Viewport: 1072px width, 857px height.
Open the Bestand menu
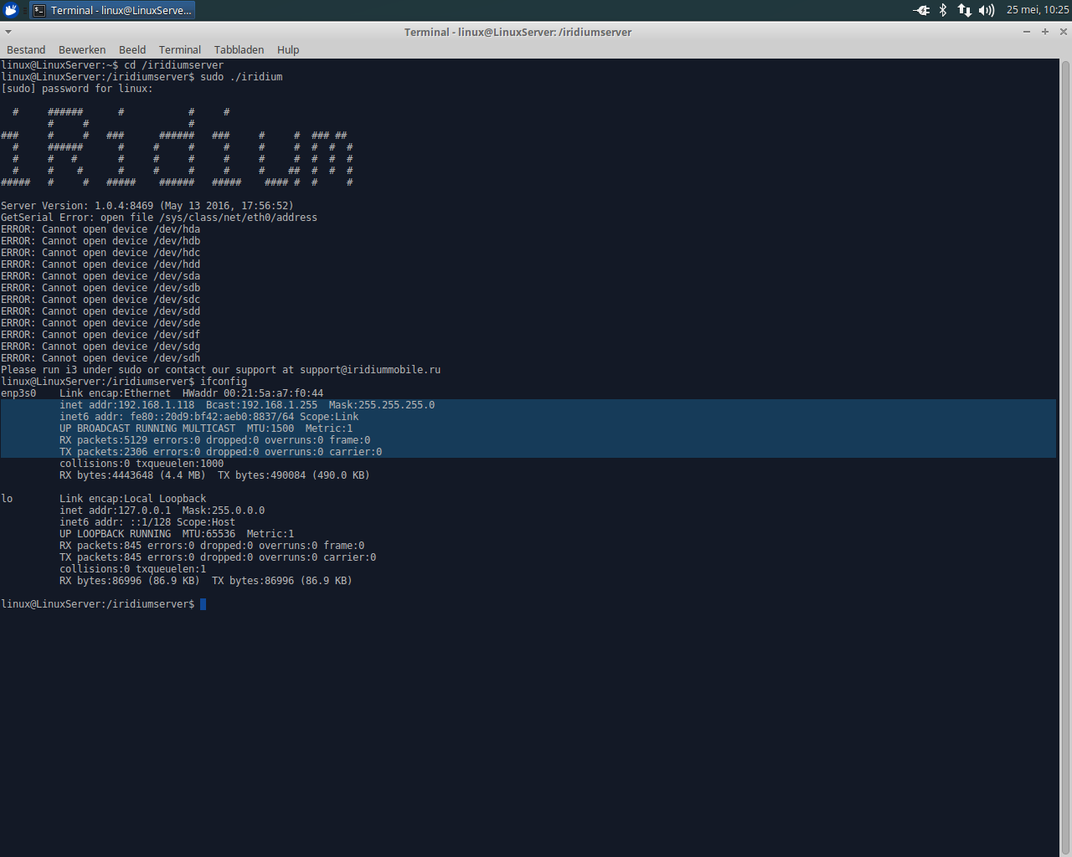click(26, 50)
